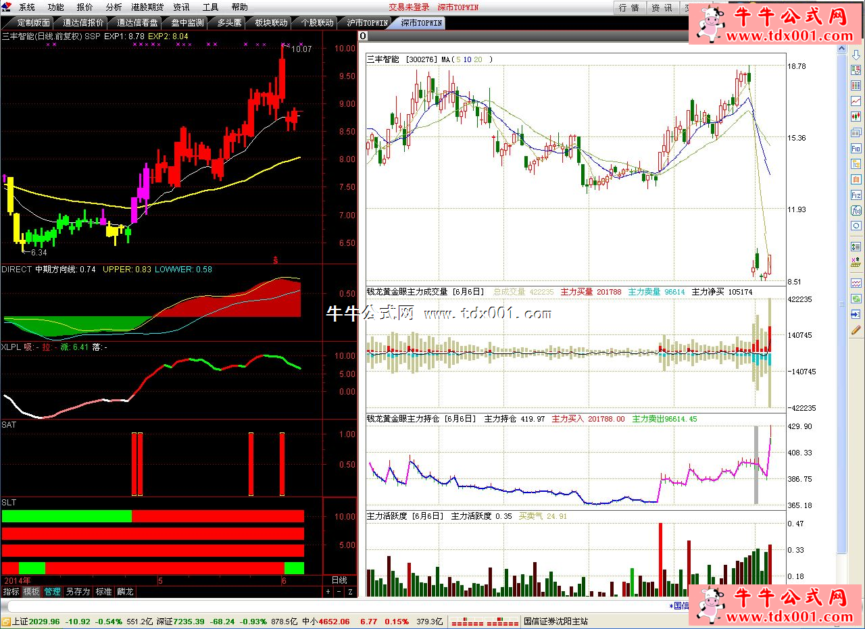The width and height of the screenshot is (865, 629).
Task: Toggle the 模板 template button
Action: pos(31,592)
